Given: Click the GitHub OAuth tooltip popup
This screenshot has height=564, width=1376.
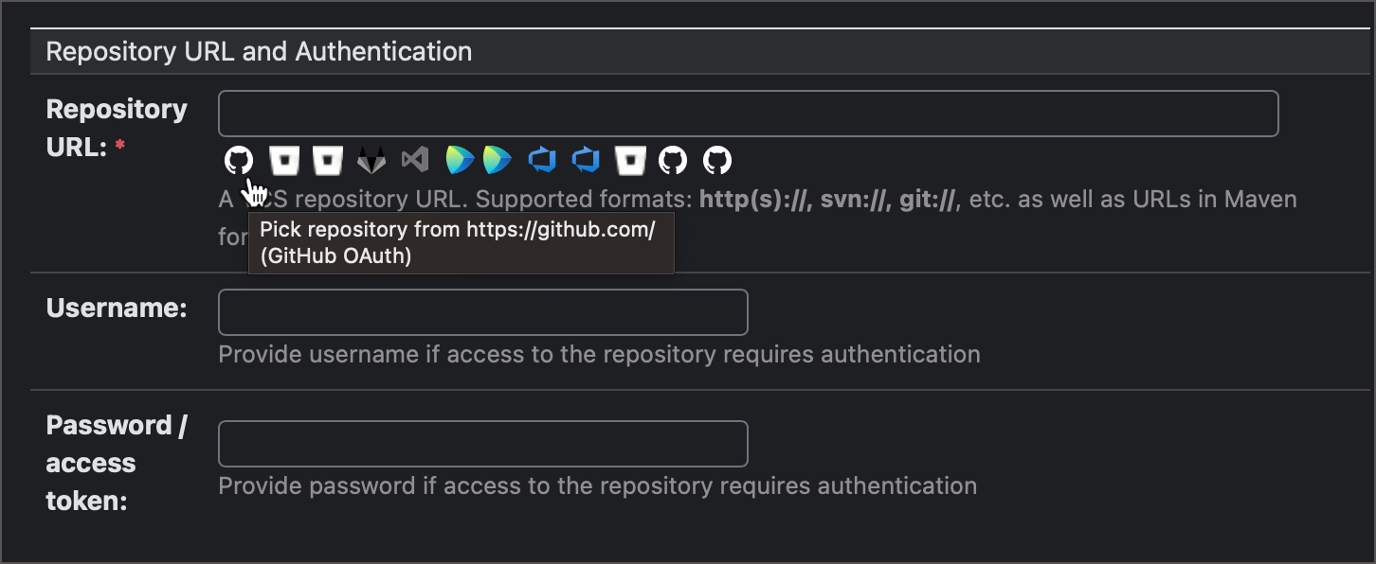Looking at the screenshot, I should tap(461, 242).
